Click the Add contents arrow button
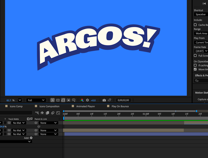208x158 pixels. tap(31, 138)
